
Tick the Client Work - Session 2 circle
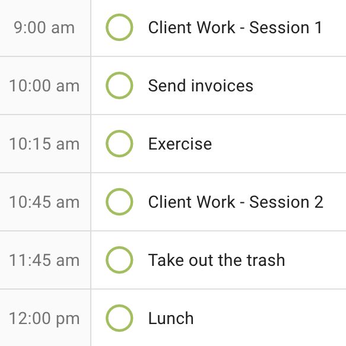pyautogui.click(x=119, y=202)
